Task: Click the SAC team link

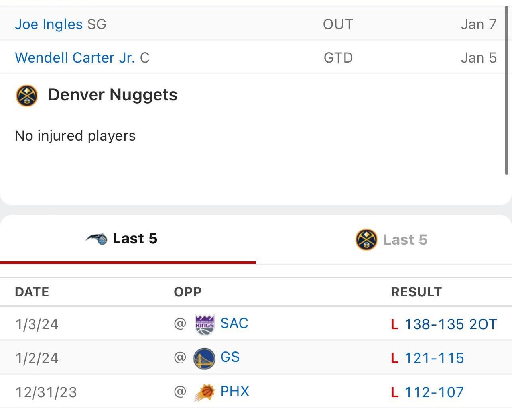Action: [x=234, y=323]
